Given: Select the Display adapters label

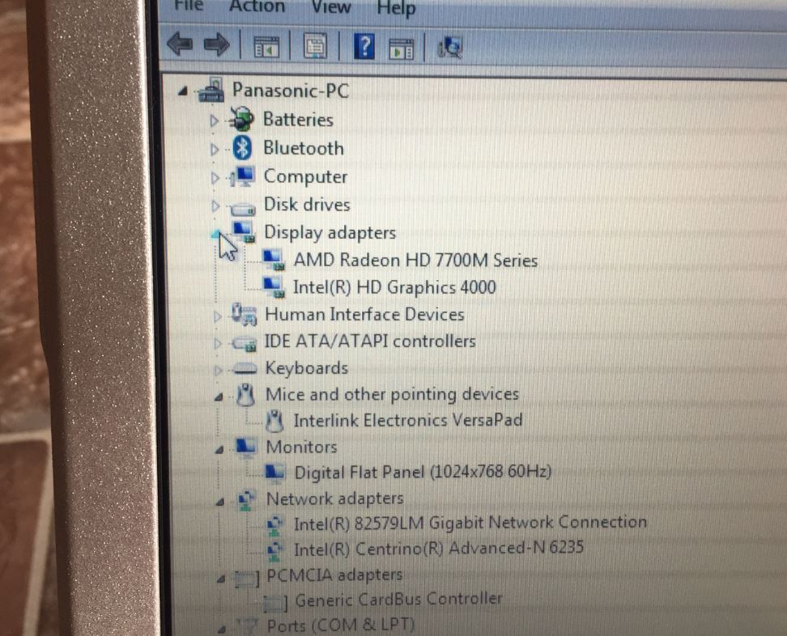Looking at the screenshot, I should (330, 233).
